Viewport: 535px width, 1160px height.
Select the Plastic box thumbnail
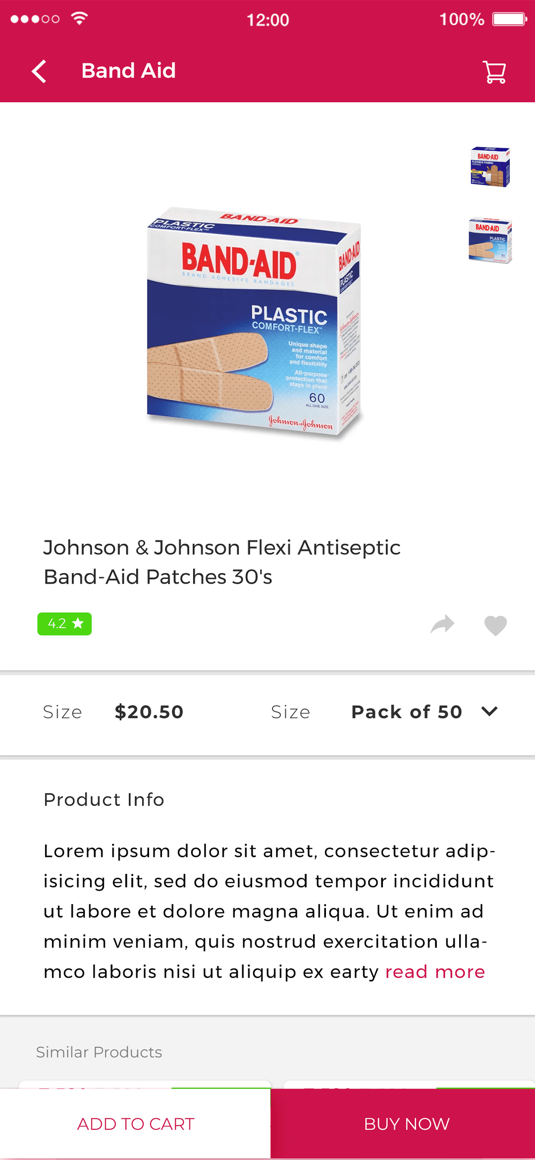pyautogui.click(x=490, y=241)
